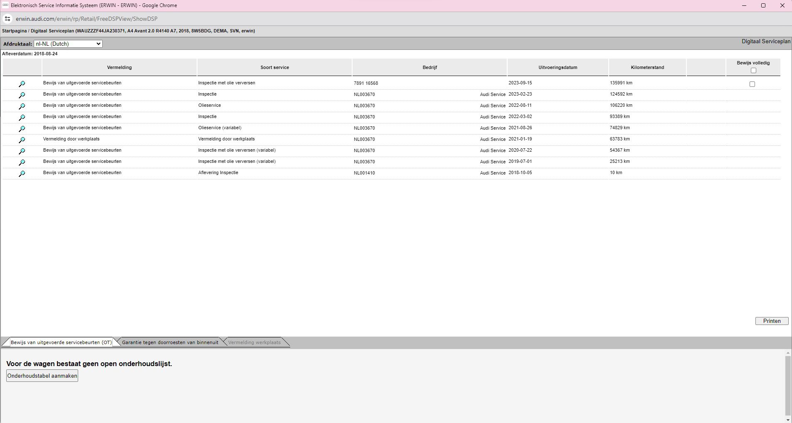
Task: Click Onderhoudstabel aanmaken button
Action: [x=42, y=376]
